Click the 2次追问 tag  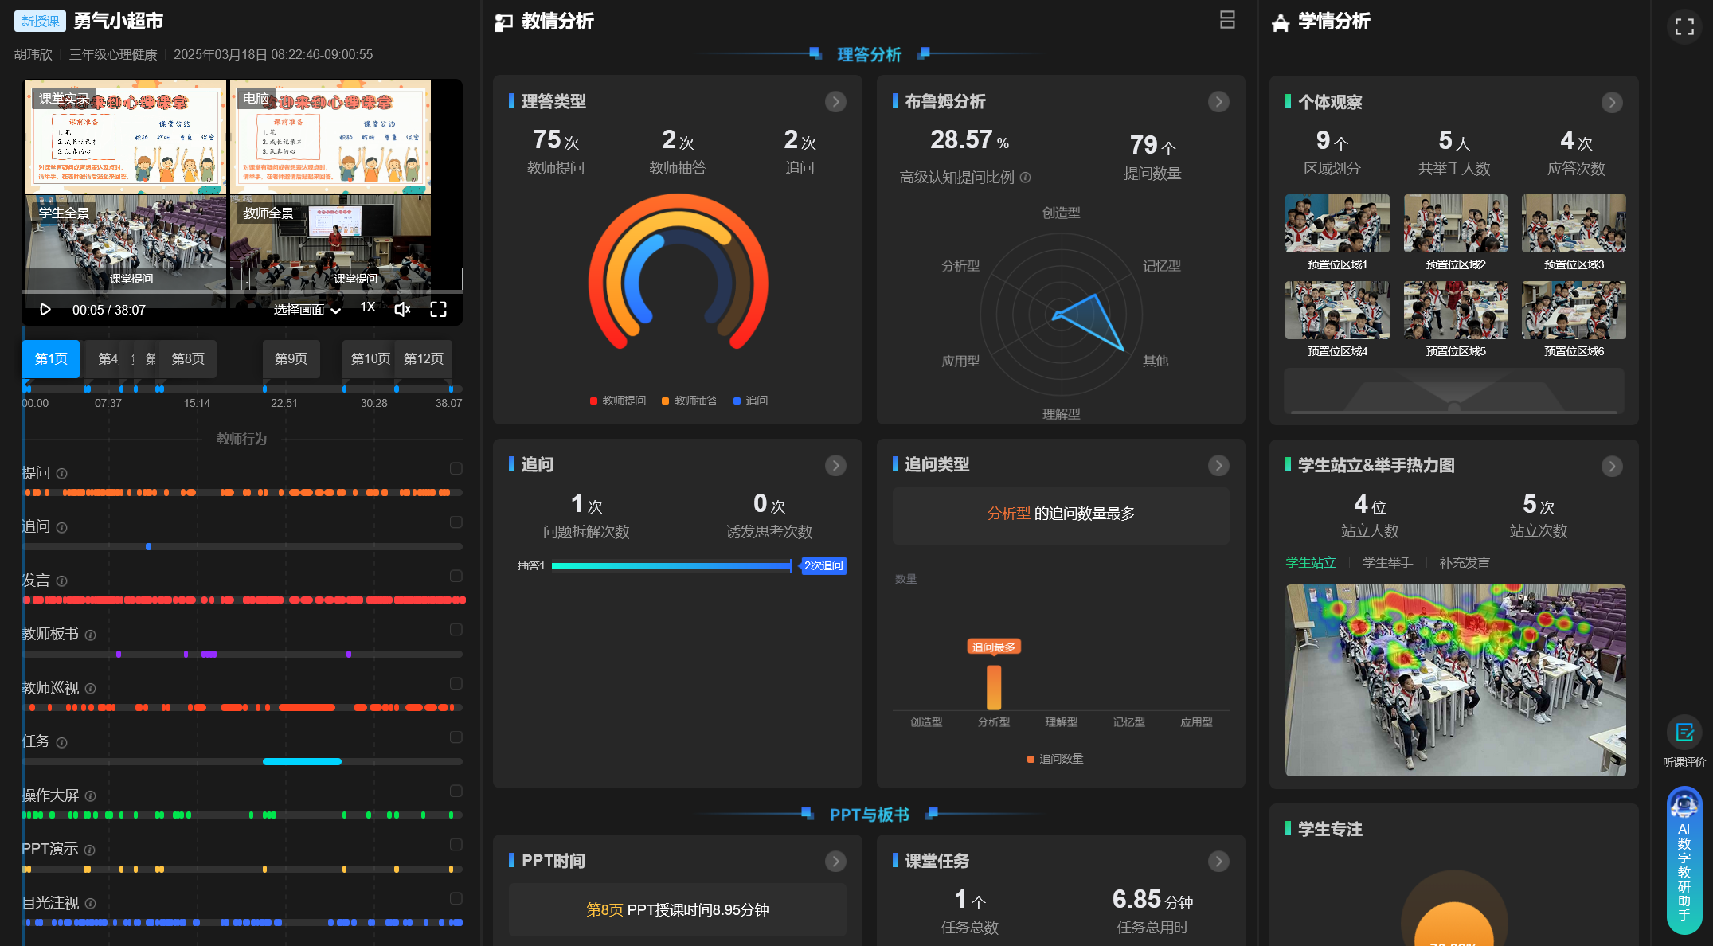[823, 566]
